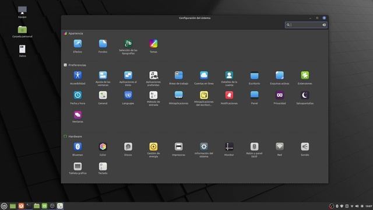This screenshot has height=210, width=373.
Task: Open the Miniaplicaciones settings
Action: point(179,97)
